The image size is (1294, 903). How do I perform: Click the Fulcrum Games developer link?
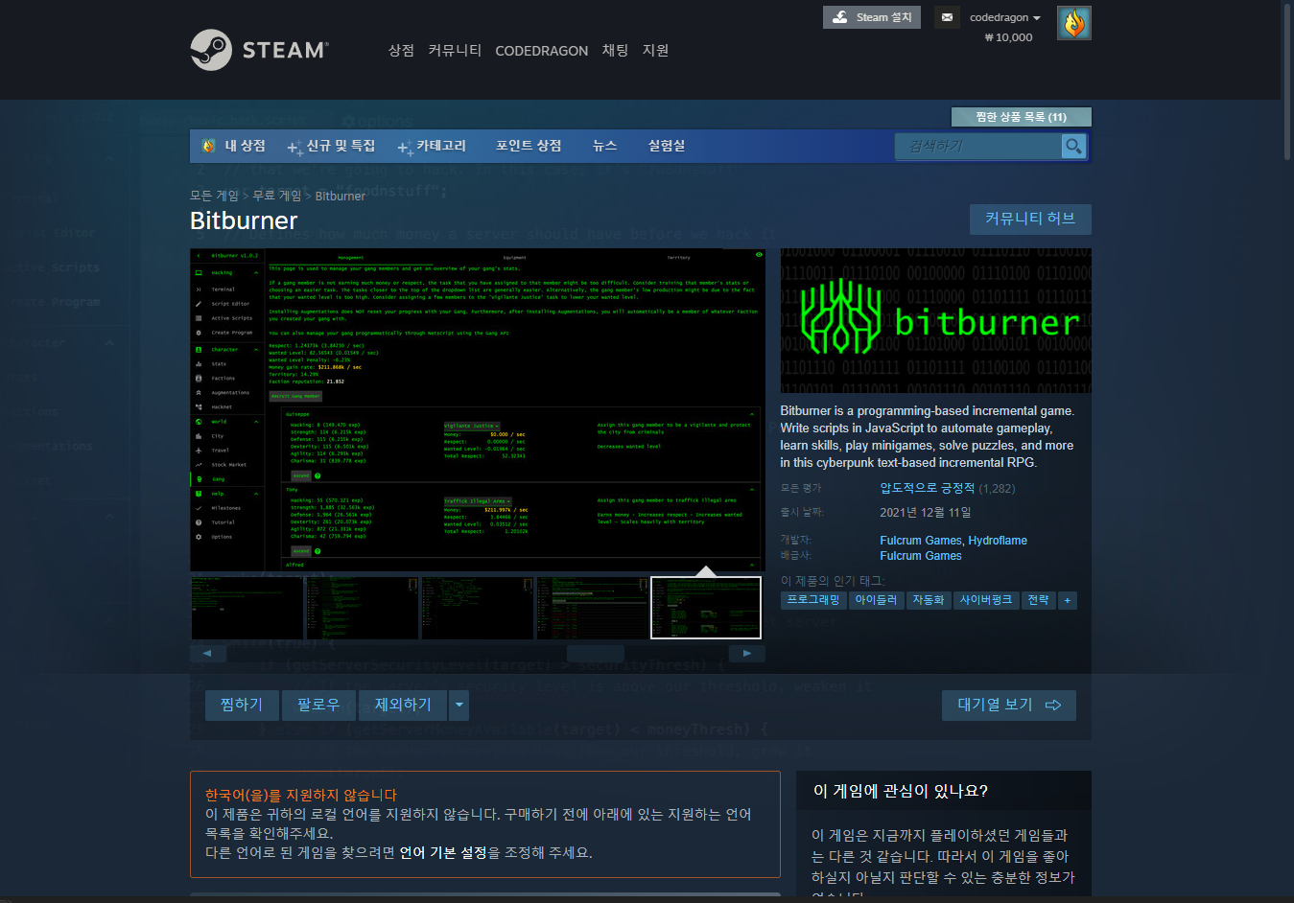[920, 541]
